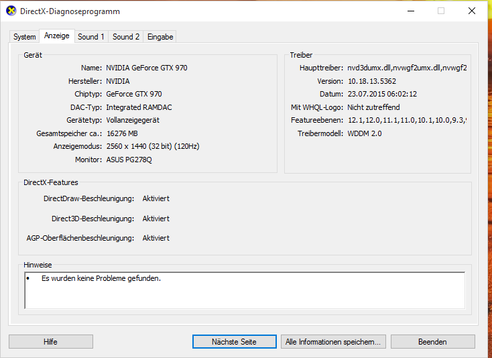Click Aktiviert next to Direct3D-Beschleunigung

pyautogui.click(x=156, y=219)
